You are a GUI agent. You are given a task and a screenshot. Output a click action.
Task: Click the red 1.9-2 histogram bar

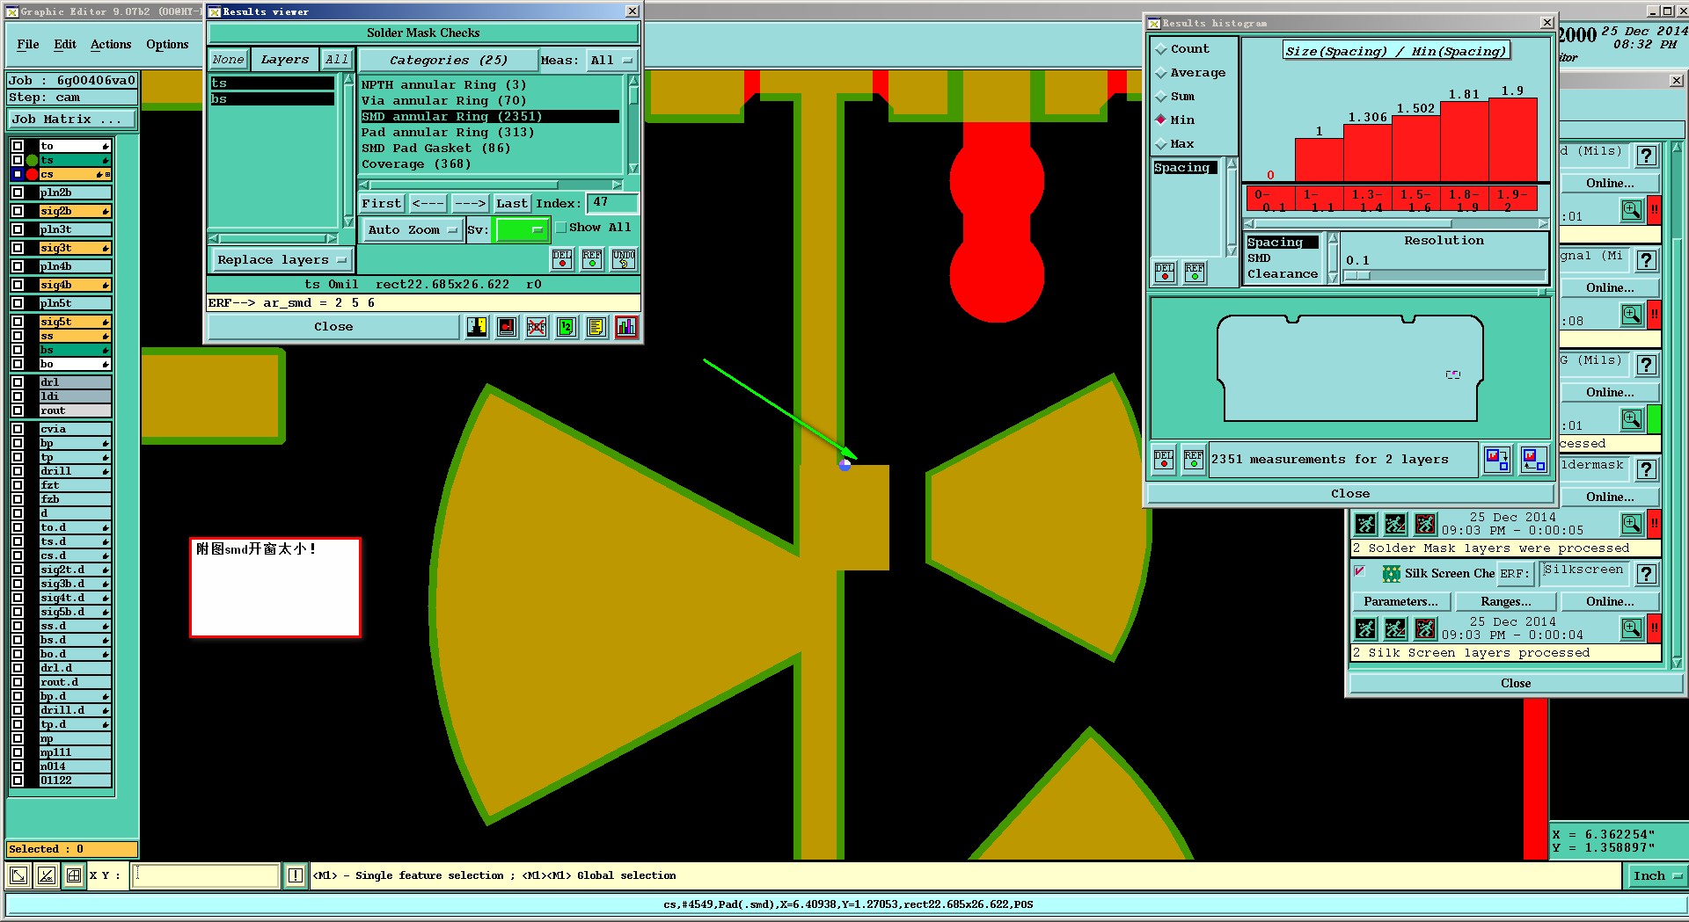[x=1512, y=141]
